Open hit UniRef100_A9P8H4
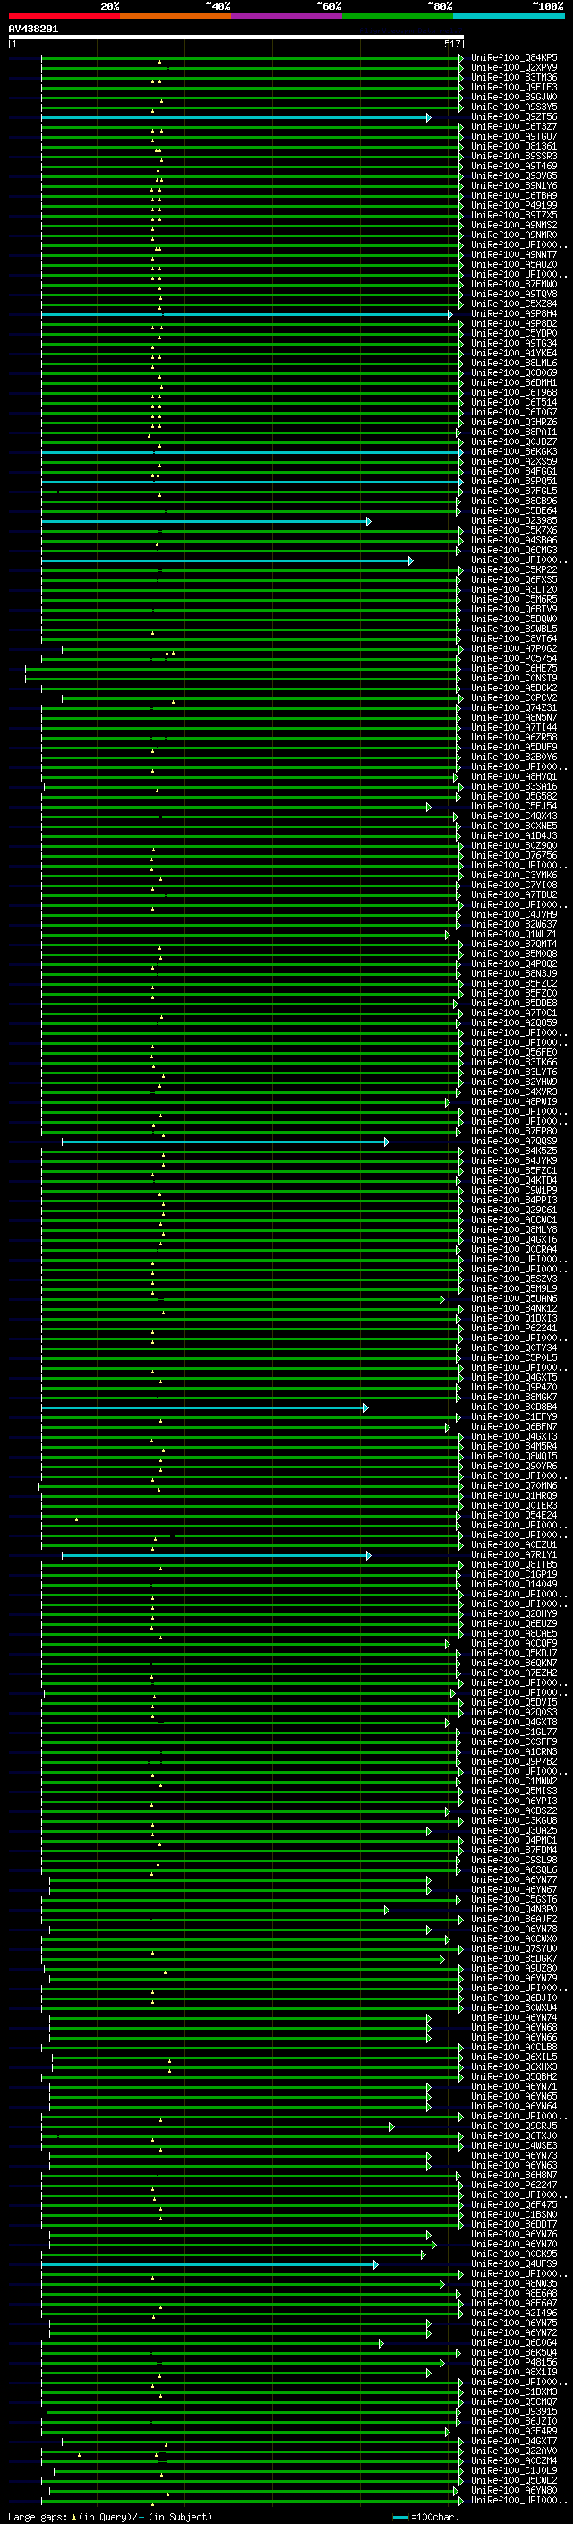 [514, 313]
